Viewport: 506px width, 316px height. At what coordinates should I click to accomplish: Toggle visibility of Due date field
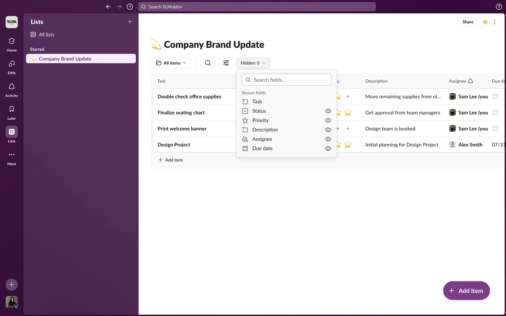coord(328,149)
